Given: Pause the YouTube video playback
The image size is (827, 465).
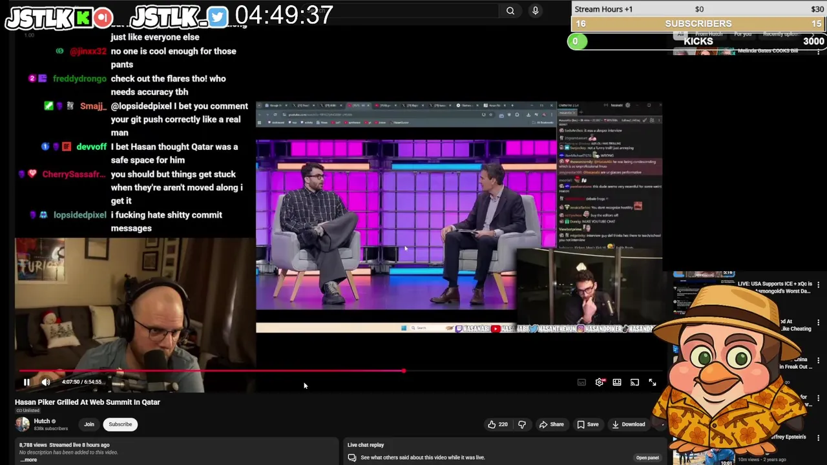Looking at the screenshot, I should coord(26,382).
